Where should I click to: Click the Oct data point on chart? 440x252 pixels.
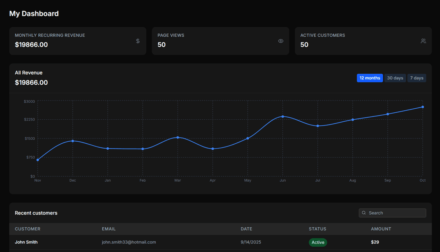[x=422, y=107]
